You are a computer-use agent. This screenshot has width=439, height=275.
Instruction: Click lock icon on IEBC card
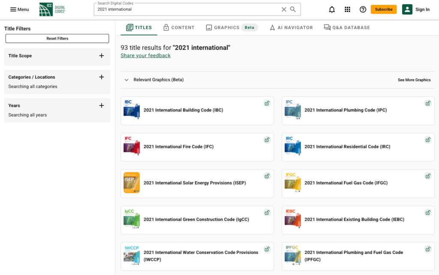tap(428, 212)
